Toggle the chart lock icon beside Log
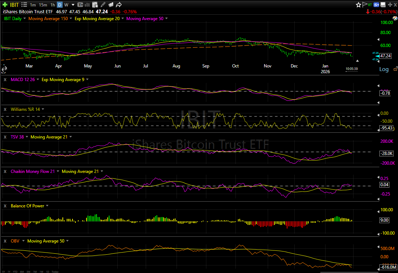 point(395,69)
